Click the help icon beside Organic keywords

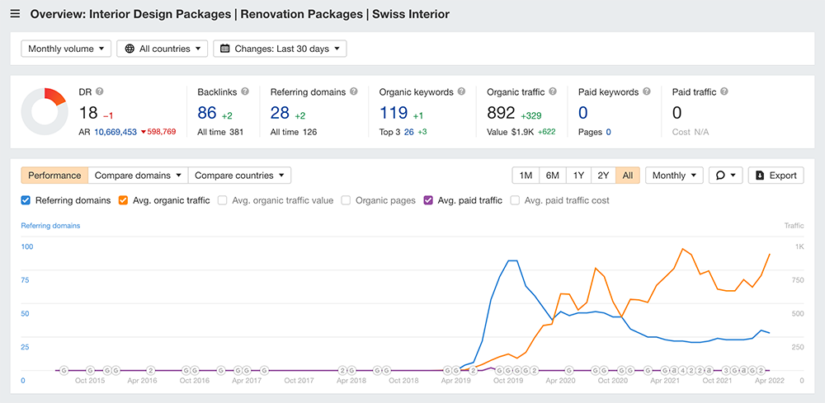click(462, 92)
